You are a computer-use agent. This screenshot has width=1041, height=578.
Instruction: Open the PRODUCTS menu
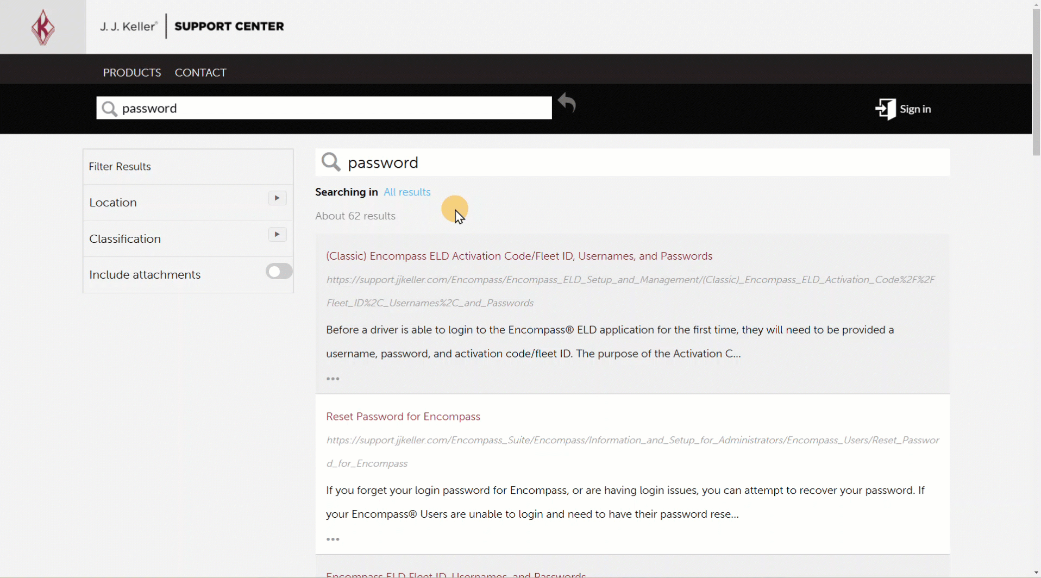tap(132, 73)
